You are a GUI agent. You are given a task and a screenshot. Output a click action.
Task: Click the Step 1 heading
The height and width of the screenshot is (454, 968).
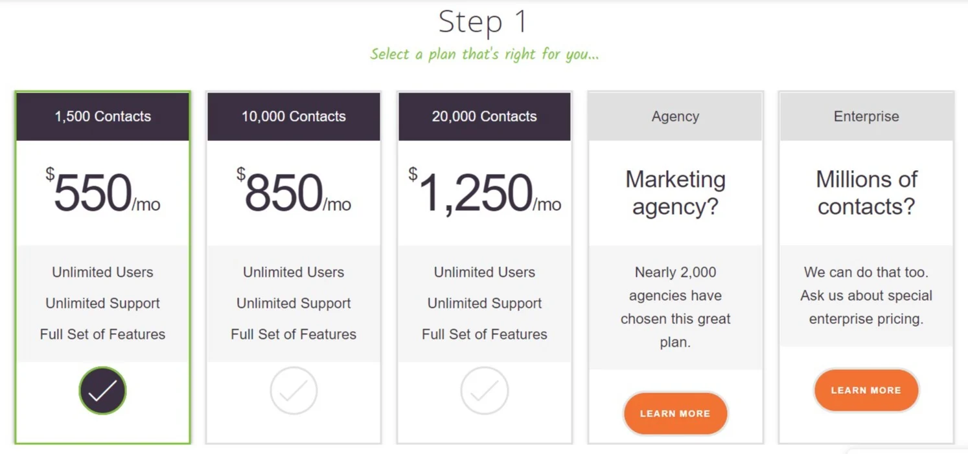[x=483, y=22]
